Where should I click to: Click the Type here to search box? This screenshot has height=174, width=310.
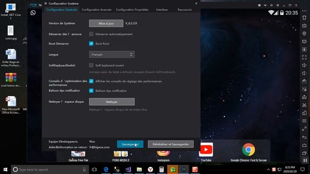coord(50,170)
